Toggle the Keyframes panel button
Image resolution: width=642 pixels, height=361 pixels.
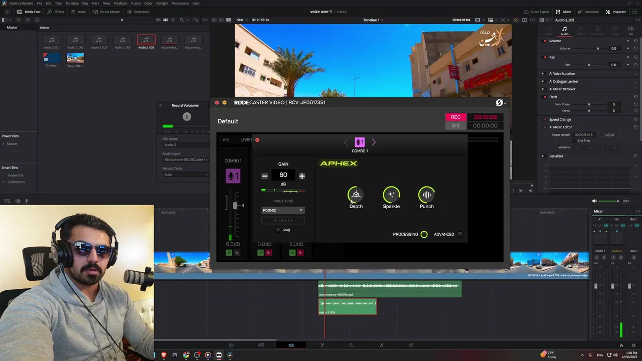138,12
